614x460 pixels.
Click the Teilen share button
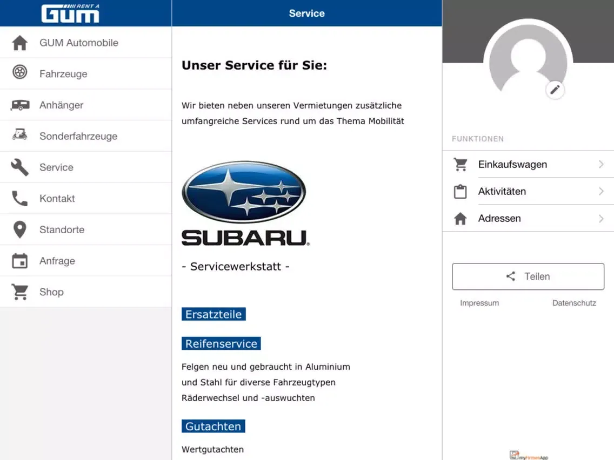[528, 276]
